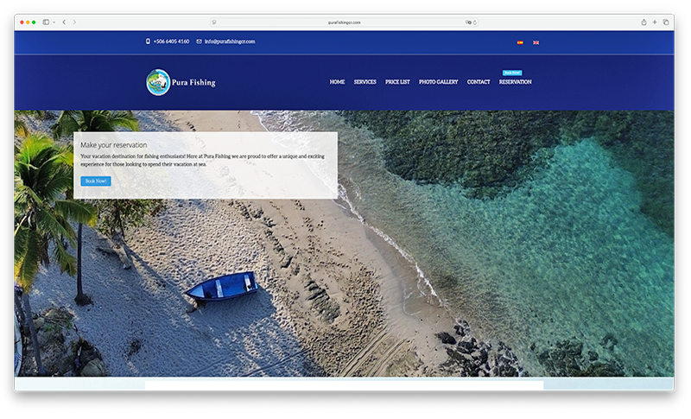Toggle the Safari sidebar

[x=46, y=22]
